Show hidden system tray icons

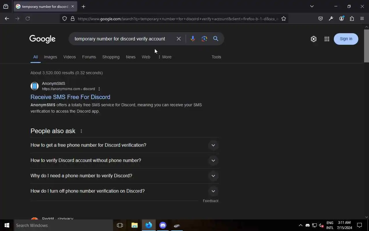coord(300,225)
